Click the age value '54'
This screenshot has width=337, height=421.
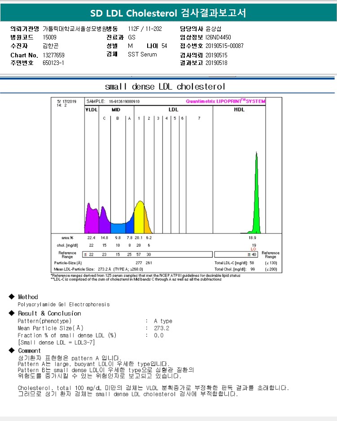(164, 46)
